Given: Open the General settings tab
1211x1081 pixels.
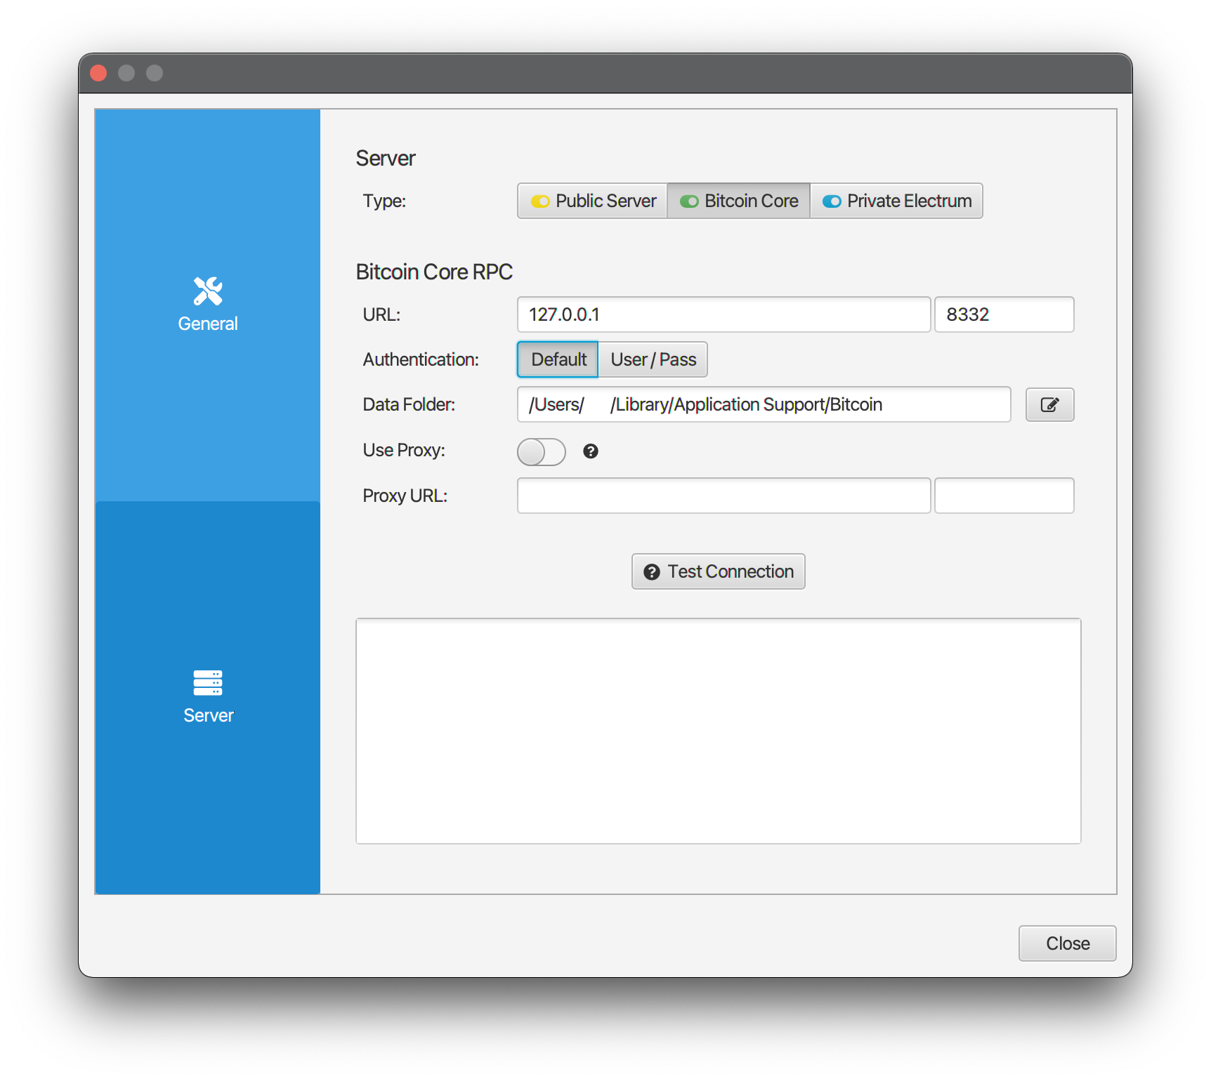Looking at the screenshot, I should [x=208, y=305].
